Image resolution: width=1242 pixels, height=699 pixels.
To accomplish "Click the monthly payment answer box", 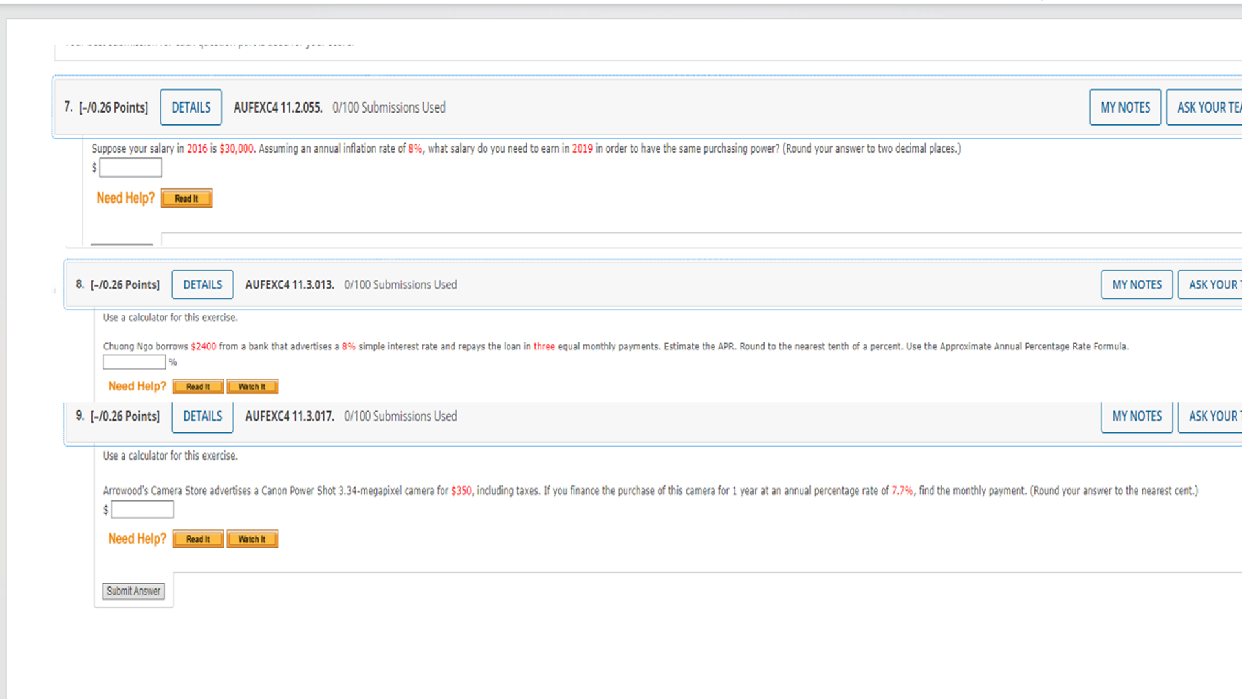I will coord(142,509).
